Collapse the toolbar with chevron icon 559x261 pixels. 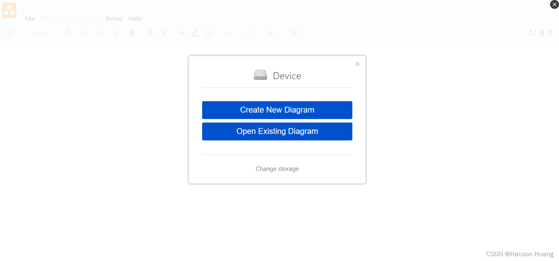pos(550,33)
